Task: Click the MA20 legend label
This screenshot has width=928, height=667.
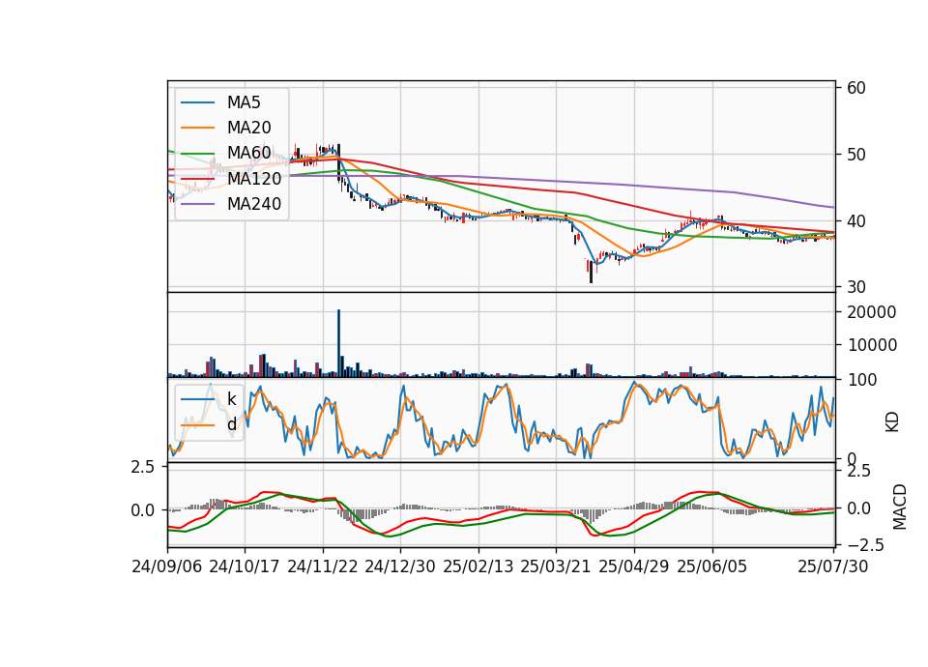Action: [x=248, y=128]
